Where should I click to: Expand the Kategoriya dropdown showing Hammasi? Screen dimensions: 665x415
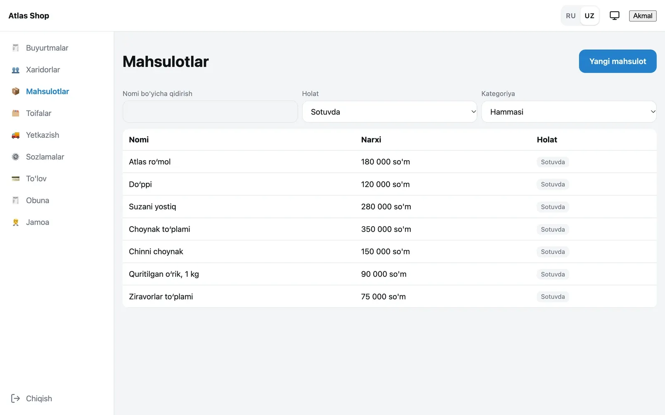coord(569,112)
